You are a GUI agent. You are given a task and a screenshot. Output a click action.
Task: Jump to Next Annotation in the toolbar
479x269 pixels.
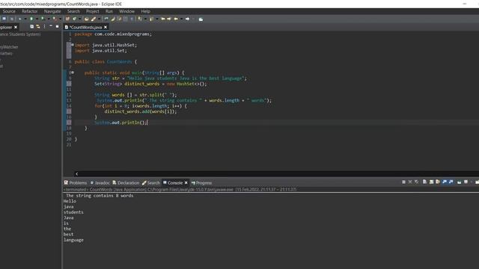[x=139, y=19]
